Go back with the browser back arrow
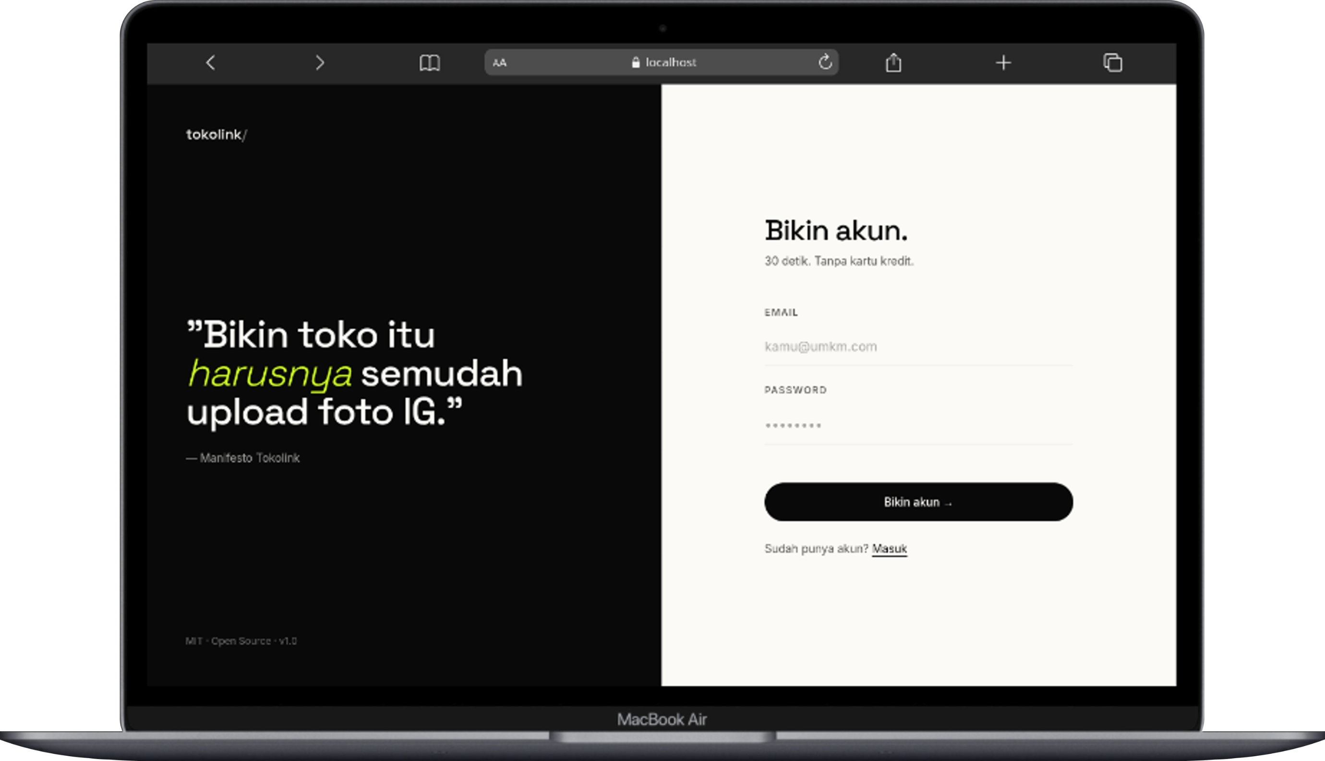The height and width of the screenshot is (761, 1325). 211,63
